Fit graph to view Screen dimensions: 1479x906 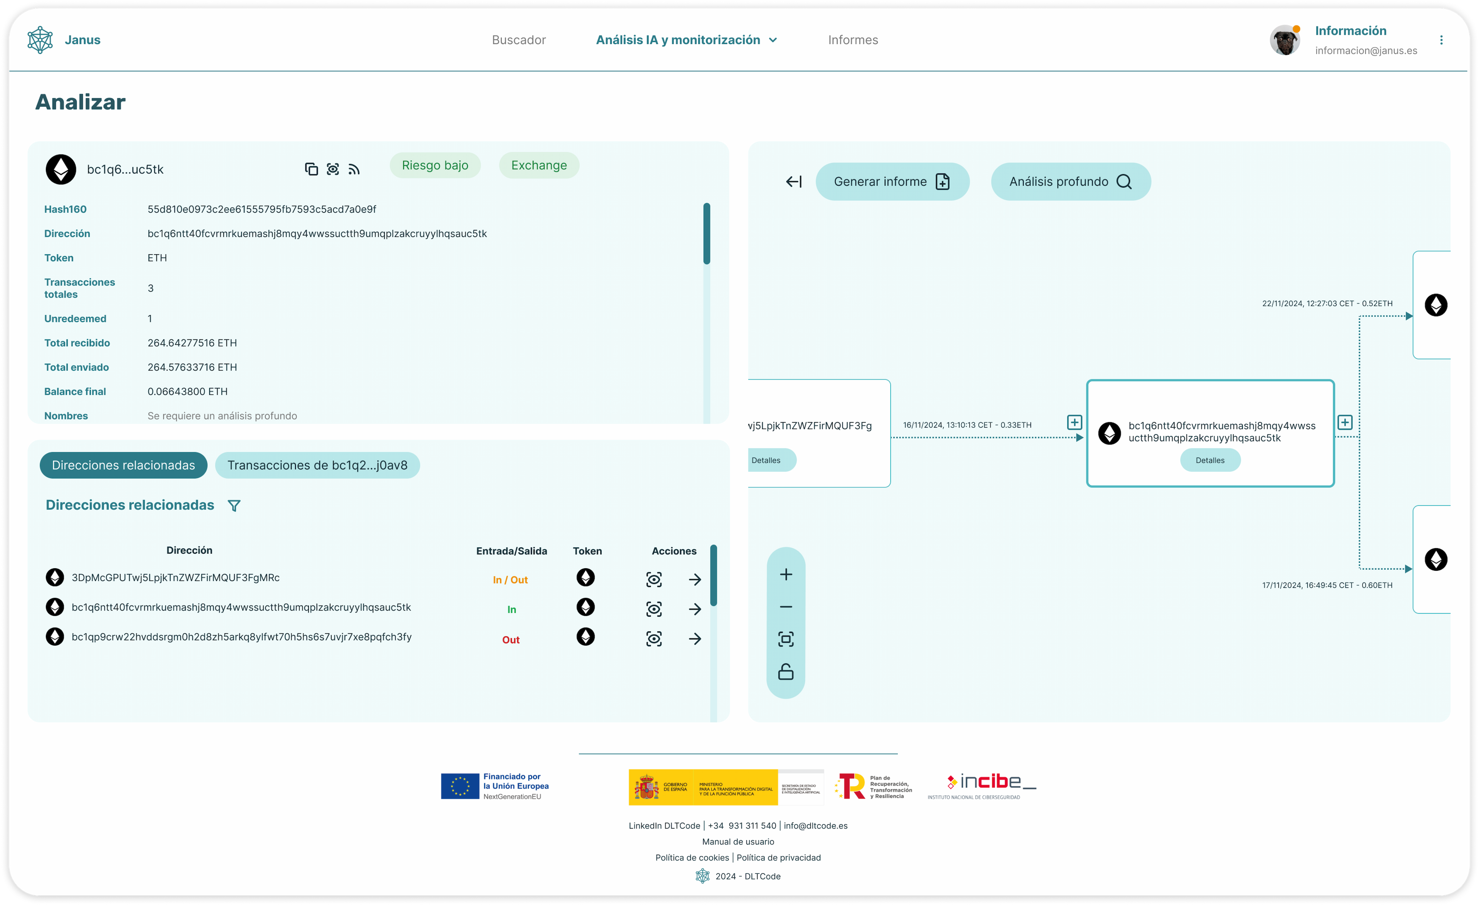pos(786,639)
